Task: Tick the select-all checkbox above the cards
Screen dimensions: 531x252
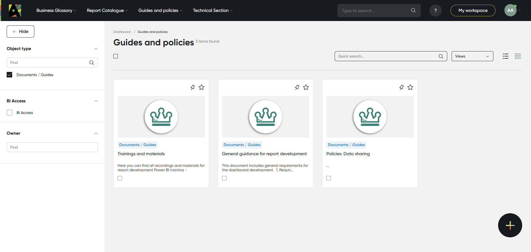Action: pyautogui.click(x=116, y=56)
